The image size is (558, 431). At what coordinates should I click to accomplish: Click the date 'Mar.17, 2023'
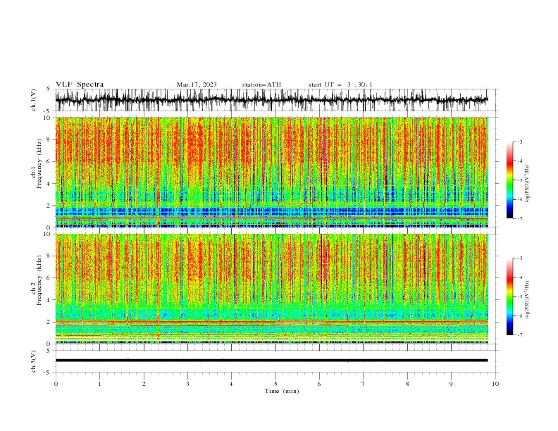tap(197, 85)
